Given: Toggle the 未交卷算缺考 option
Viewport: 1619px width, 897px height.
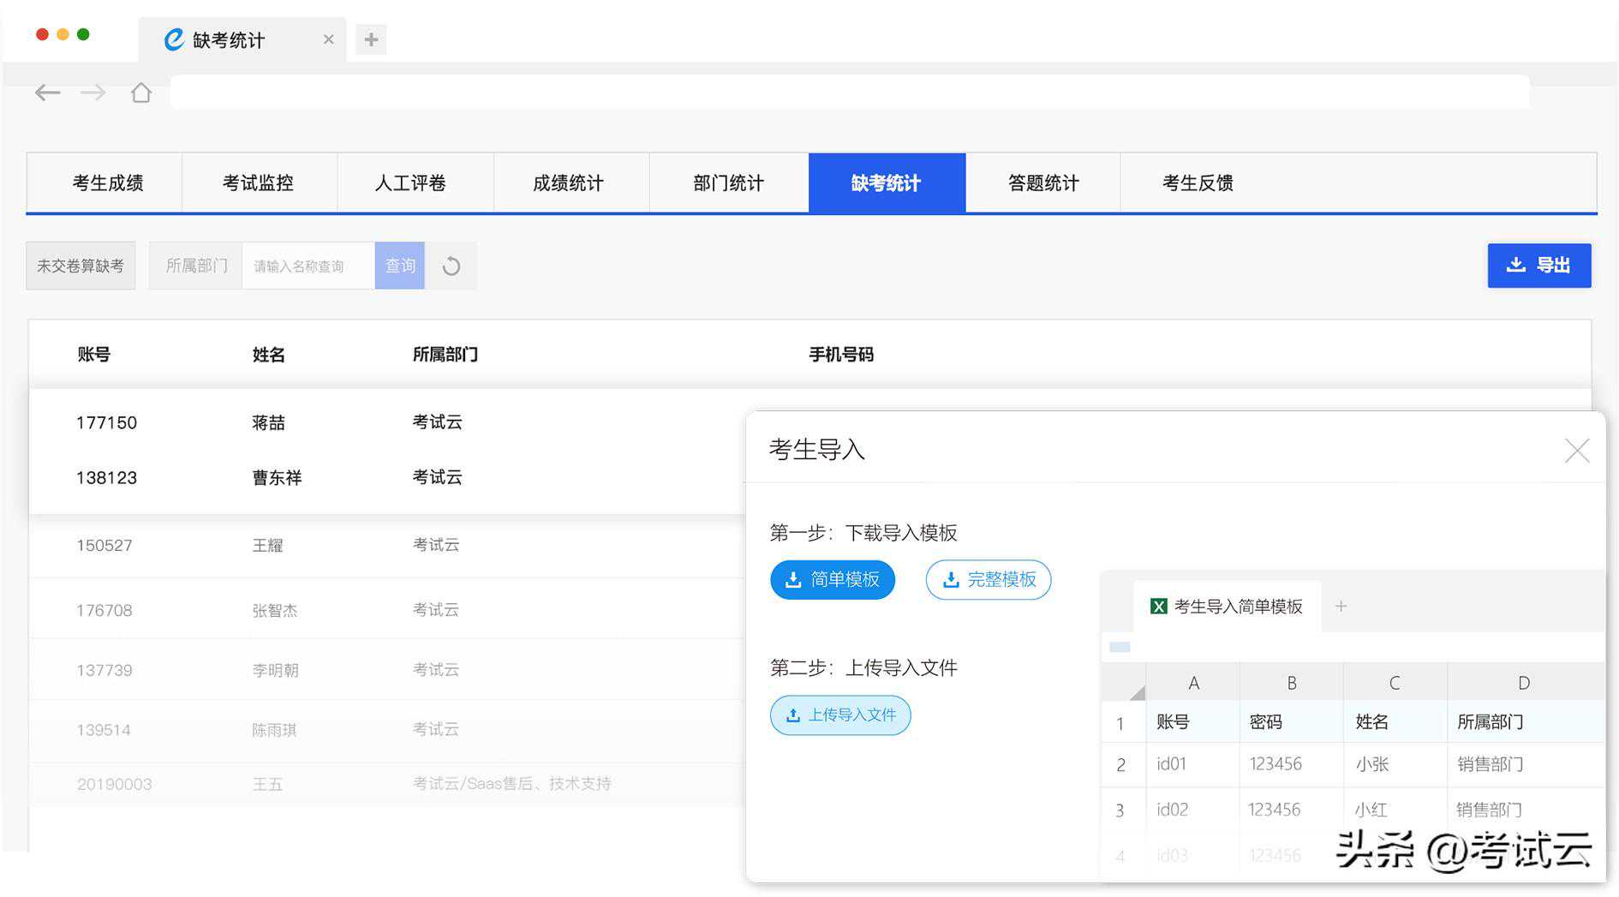Looking at the screenshot, I should click(81, 266).
